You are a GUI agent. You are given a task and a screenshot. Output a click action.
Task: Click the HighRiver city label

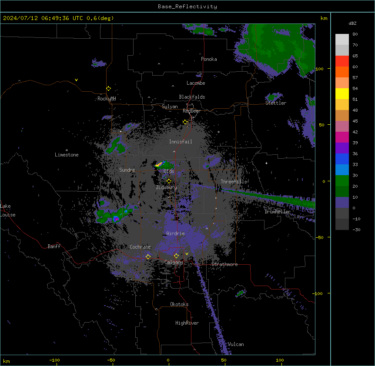pyautogui.click(x=187, y=323)
